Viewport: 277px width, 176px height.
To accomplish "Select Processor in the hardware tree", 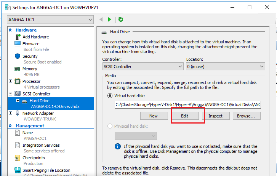I will pyautogui.click(x=32, y=81).
